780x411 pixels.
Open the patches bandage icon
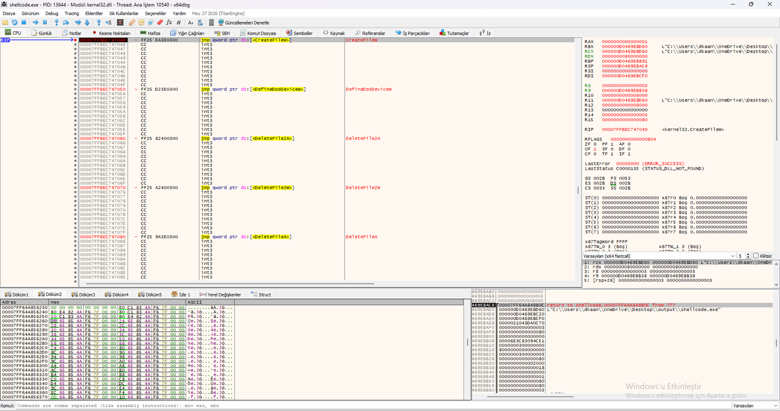point(132,22)
